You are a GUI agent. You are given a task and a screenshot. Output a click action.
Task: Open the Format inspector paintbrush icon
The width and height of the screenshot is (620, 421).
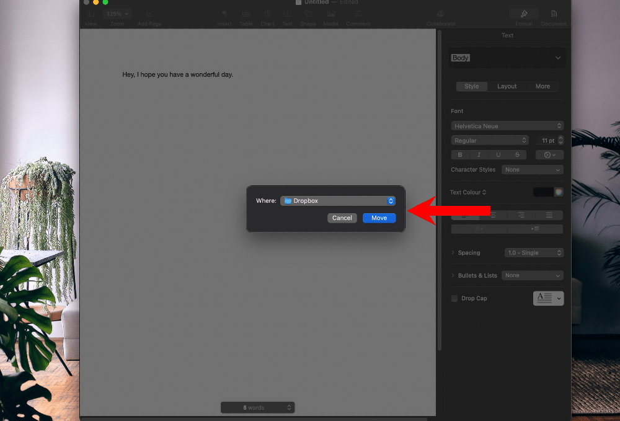point(524,14)
